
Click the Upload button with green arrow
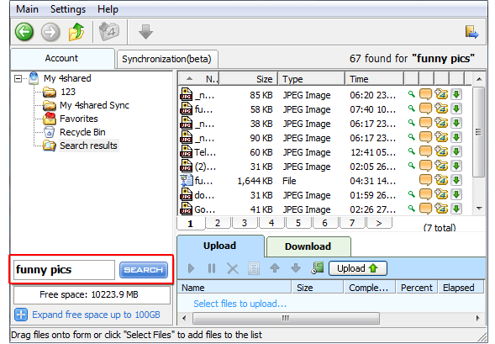tap(358, 268)
